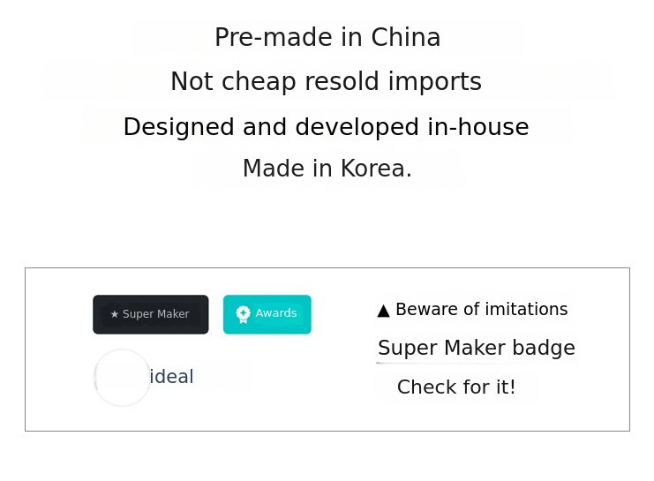Click the dark Super Maker badge label
This screenshot has width=654, height=481.
tap(151, 315)
